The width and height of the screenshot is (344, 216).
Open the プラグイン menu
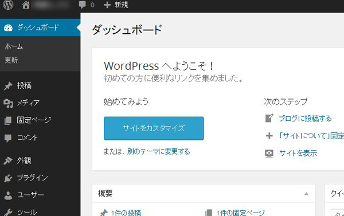coord(33,178)
